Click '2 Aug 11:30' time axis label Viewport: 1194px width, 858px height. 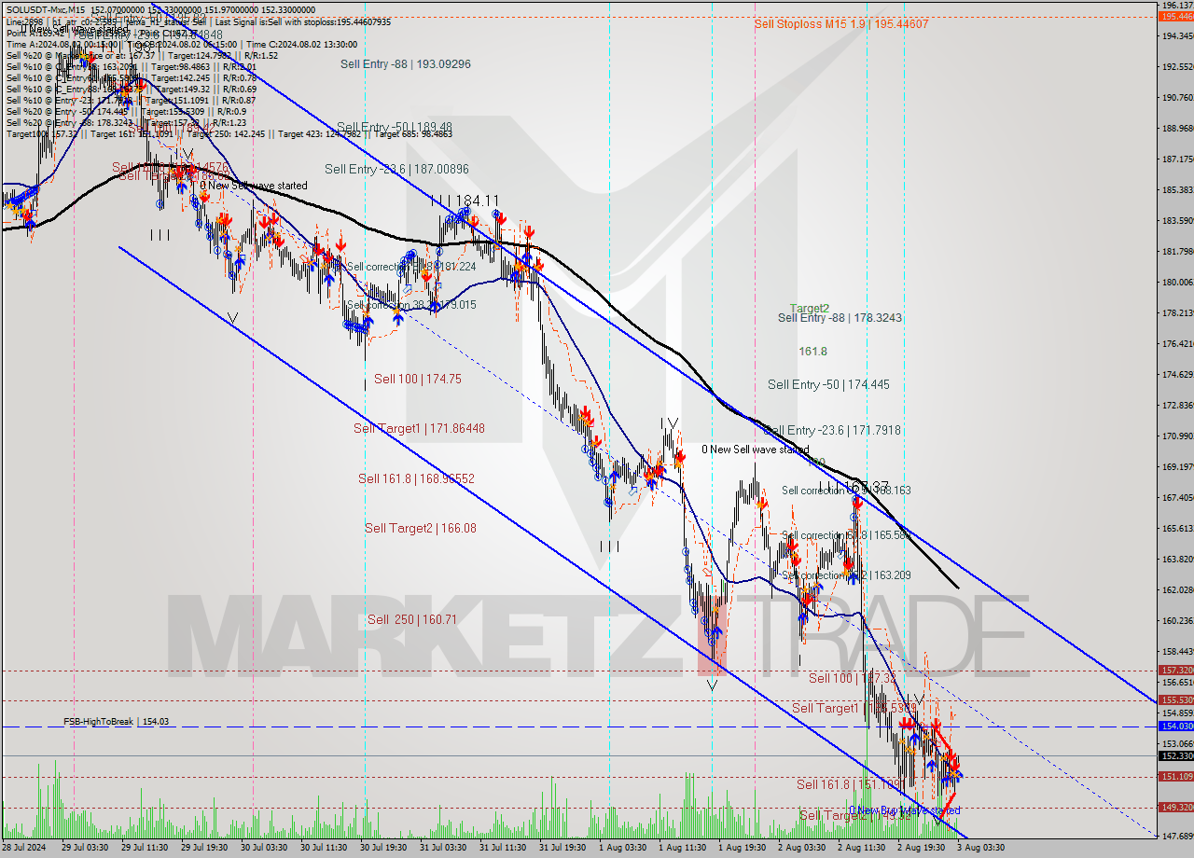coord(861,847)
